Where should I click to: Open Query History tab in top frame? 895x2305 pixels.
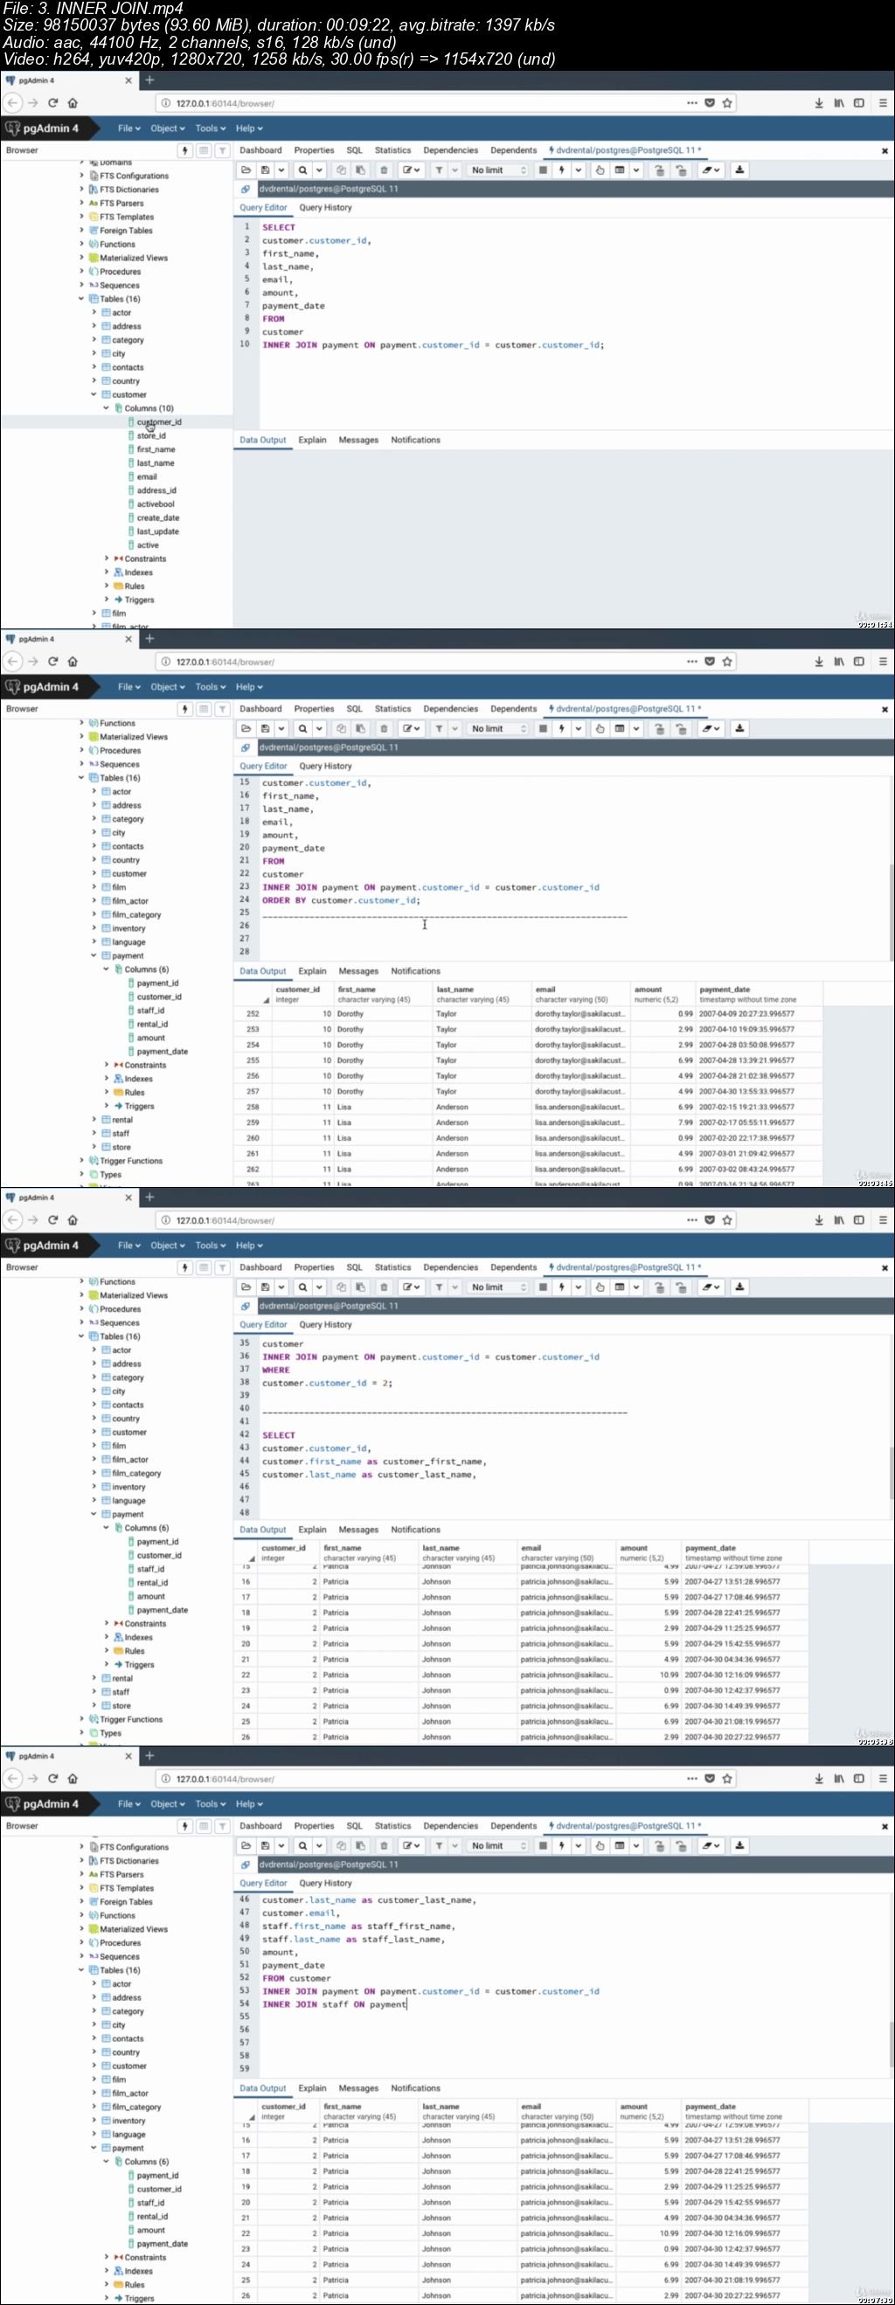pyautogui.click(x=325, y=207)
